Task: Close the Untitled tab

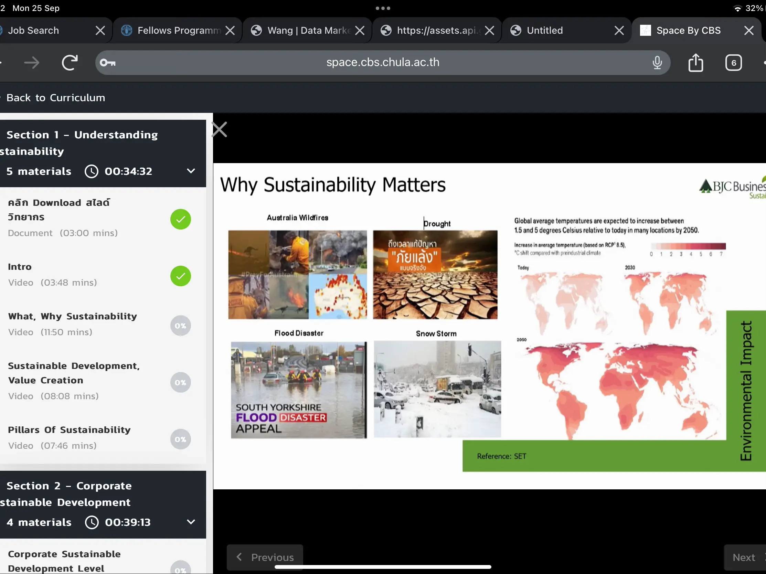Action: (x=619, y=31)
